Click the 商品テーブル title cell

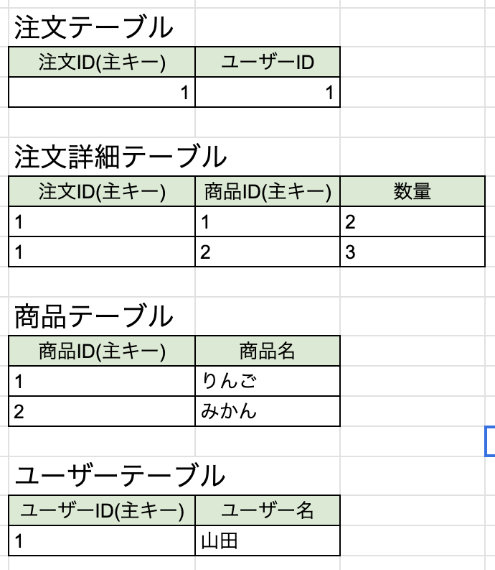point(95,316)
